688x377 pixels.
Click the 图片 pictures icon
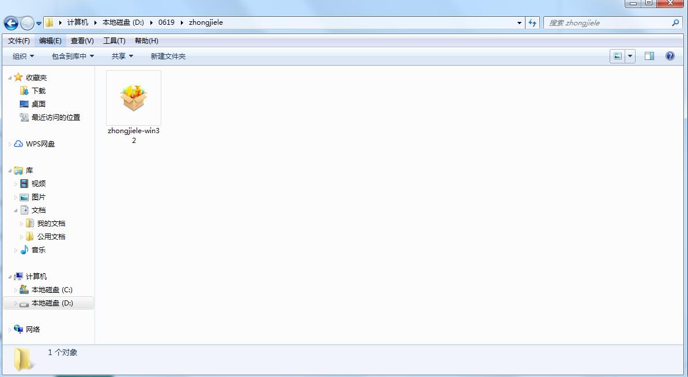(x=24, y=197)
